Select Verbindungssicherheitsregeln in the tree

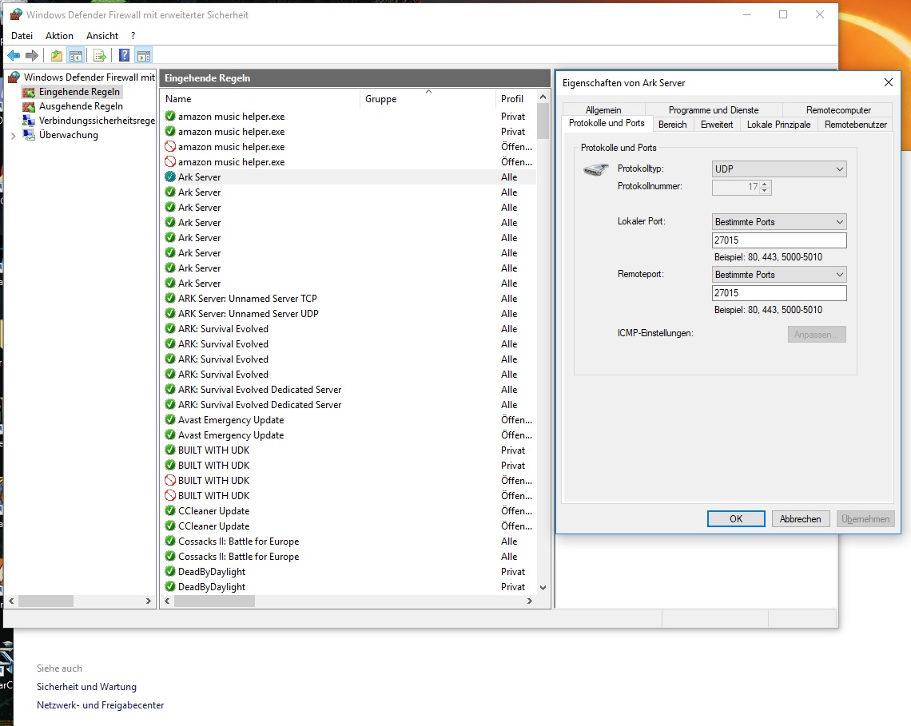tap(97, 121)
